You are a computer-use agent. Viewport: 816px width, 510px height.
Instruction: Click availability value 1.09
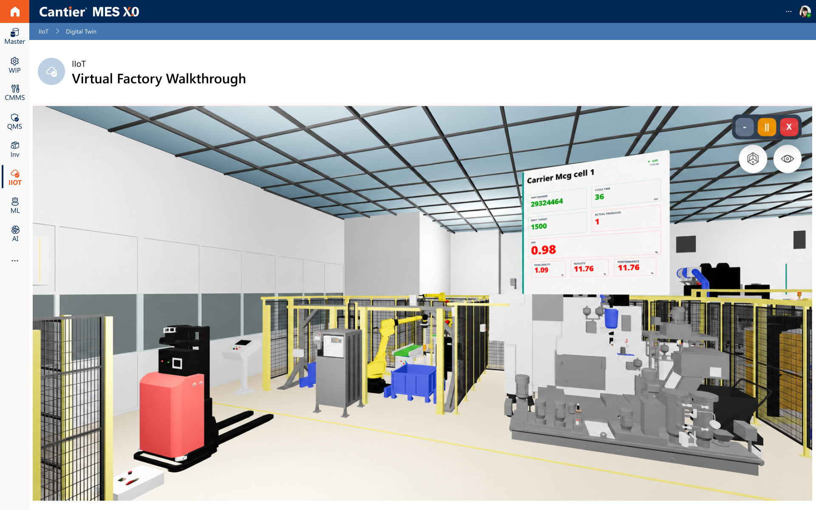[541, 270]
